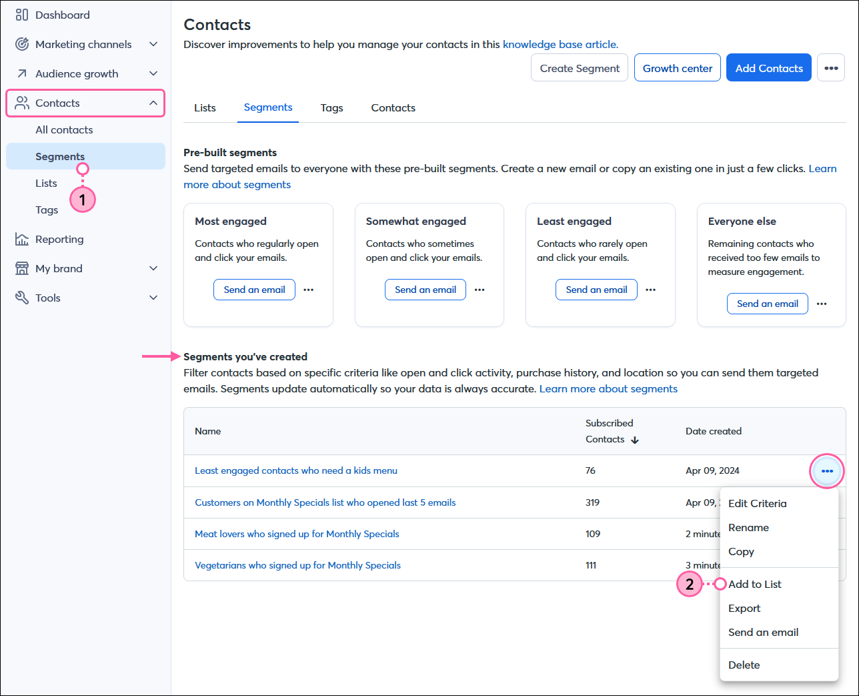859x696 pixels.
Task: Click the Add Contacts button
Action: click(x=769, y=68)
